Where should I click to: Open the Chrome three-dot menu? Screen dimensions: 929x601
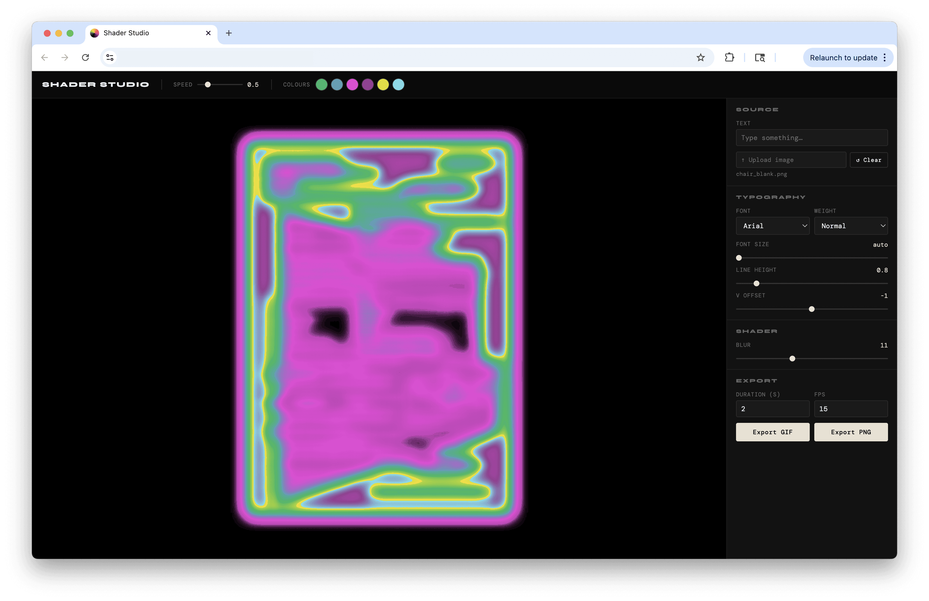click(x=885, y=58)
